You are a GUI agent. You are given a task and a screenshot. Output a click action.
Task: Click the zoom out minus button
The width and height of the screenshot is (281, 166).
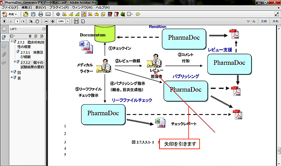46,21
